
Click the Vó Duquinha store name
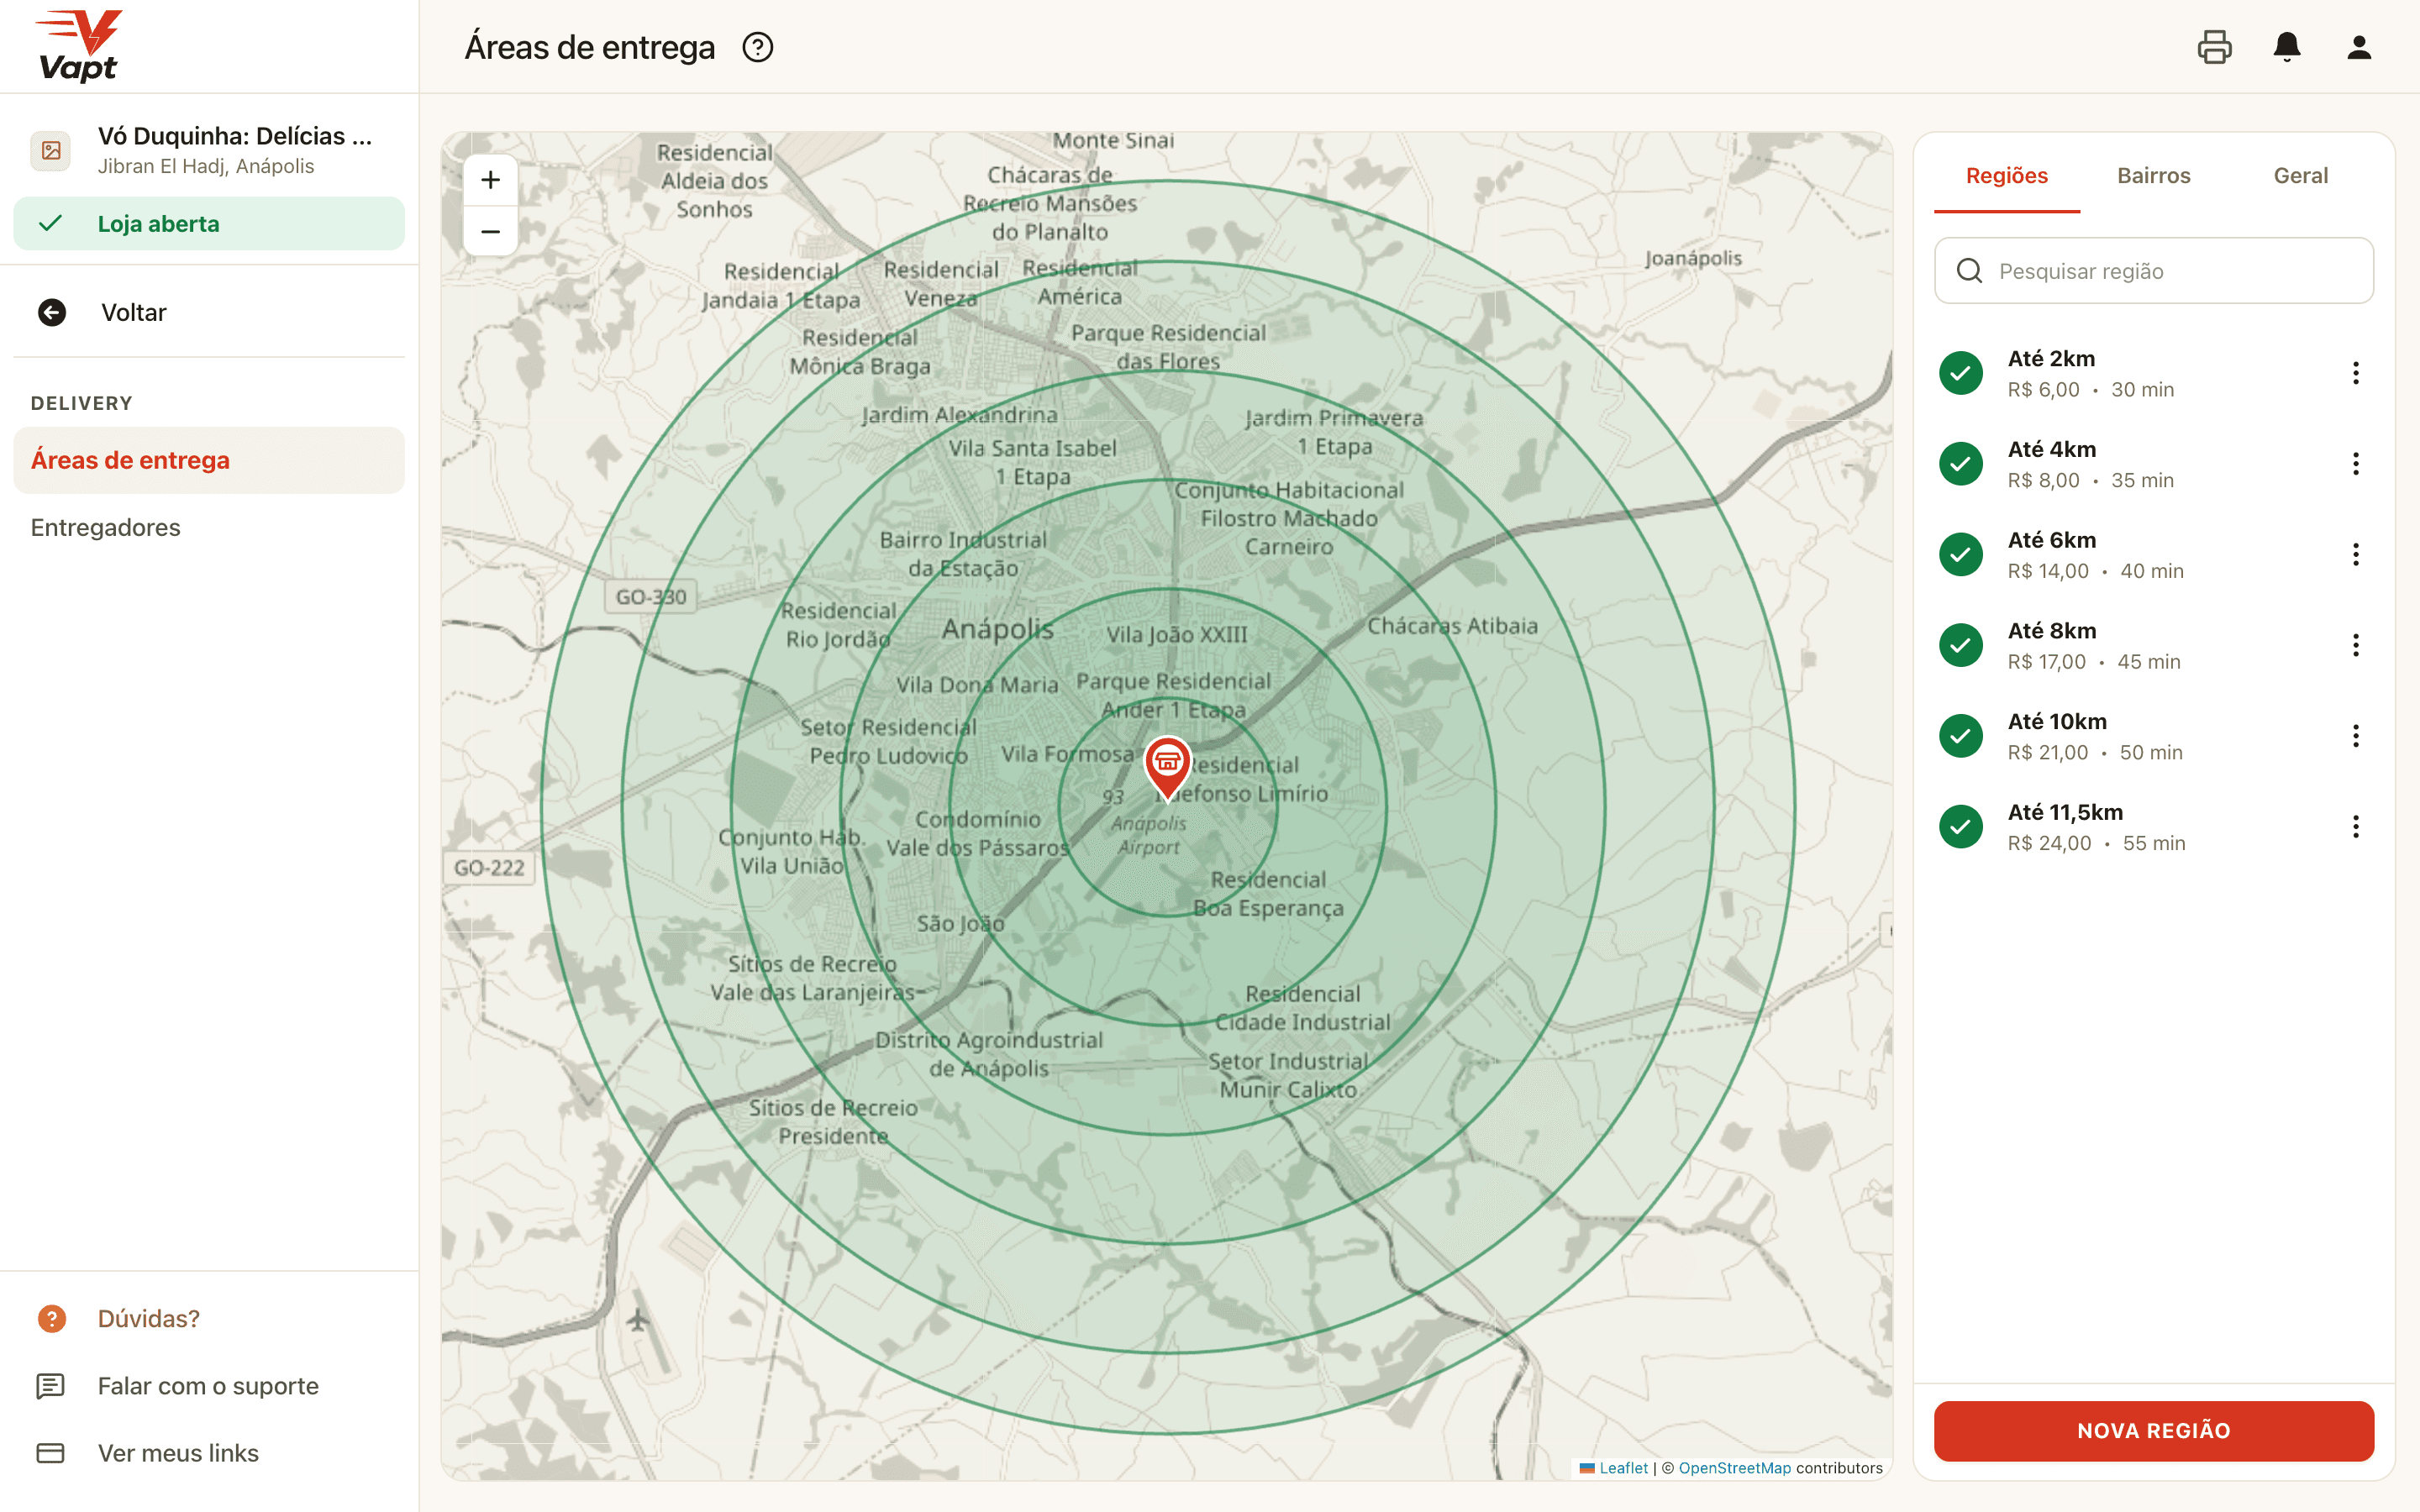[235, 136]
